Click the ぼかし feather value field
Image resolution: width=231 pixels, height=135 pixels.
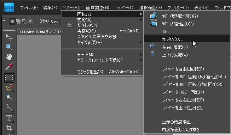(56, 22)
